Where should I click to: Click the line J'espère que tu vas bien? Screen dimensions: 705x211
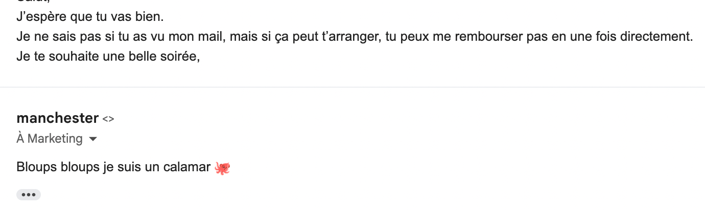tap(90, 17)
